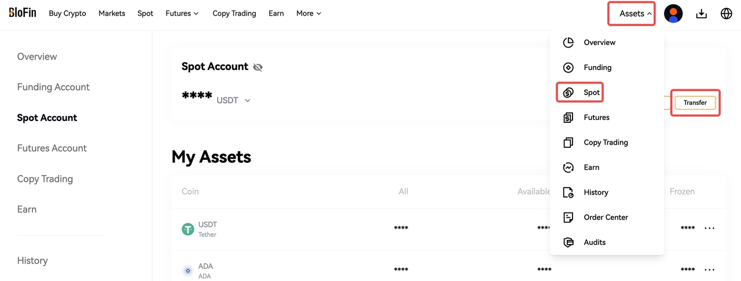This screenshot has height=281, width=741.
Task: Click the Copy Trading icon in dropdown
Action: 568,143
